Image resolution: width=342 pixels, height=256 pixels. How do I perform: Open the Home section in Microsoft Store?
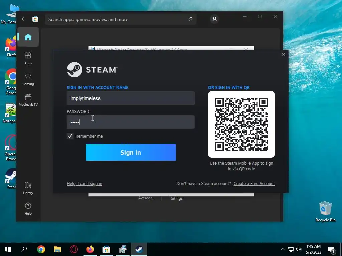tap(28, 37)
